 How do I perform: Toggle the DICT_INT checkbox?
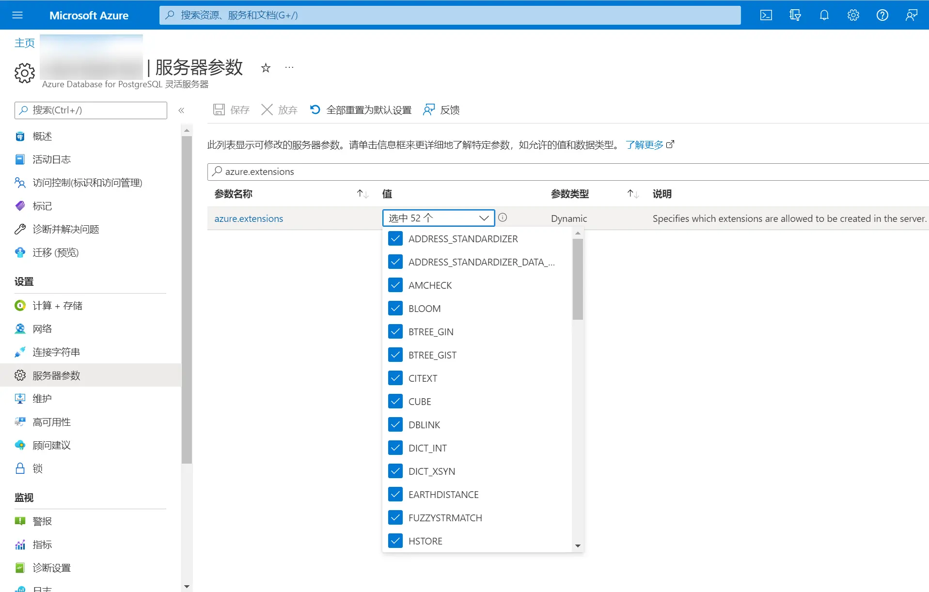click(x=395, y=448)
